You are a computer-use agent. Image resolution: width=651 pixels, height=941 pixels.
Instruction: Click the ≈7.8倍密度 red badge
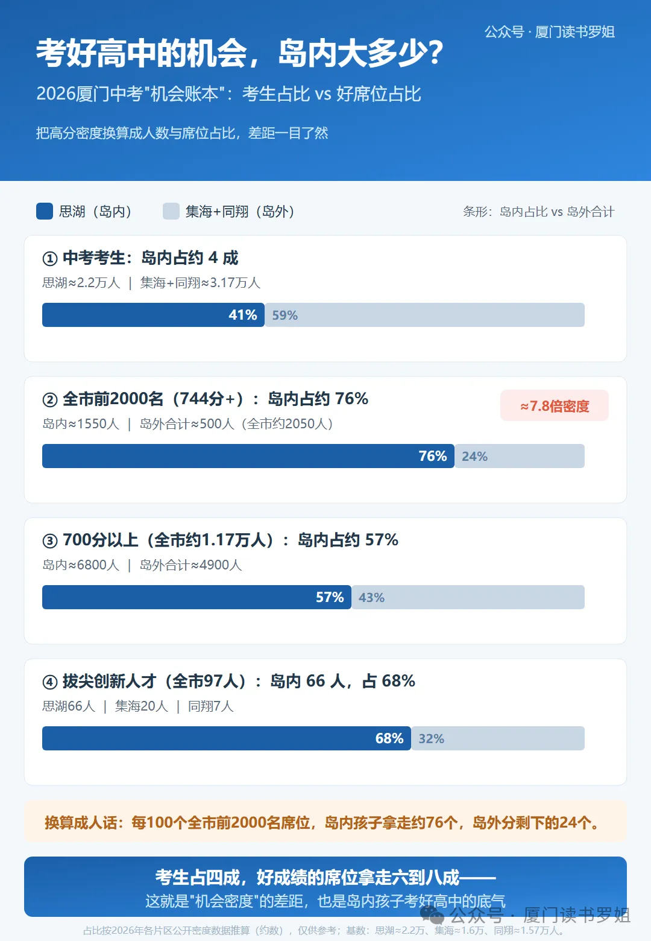[555, 406]
